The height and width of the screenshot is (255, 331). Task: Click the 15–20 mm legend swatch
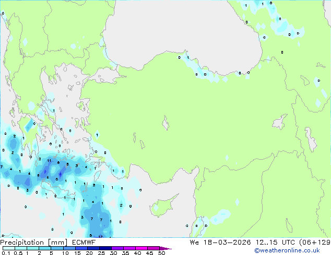pos(81,248)
